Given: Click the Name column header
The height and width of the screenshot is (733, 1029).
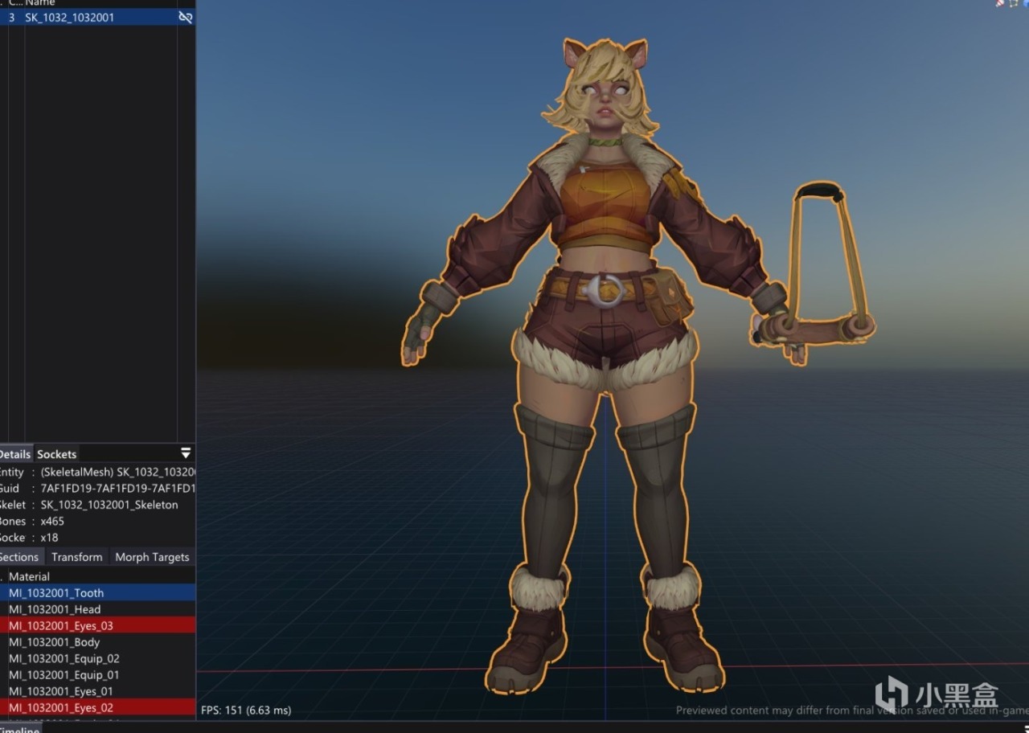Looking at the screenshot, I should click(40, 3).
